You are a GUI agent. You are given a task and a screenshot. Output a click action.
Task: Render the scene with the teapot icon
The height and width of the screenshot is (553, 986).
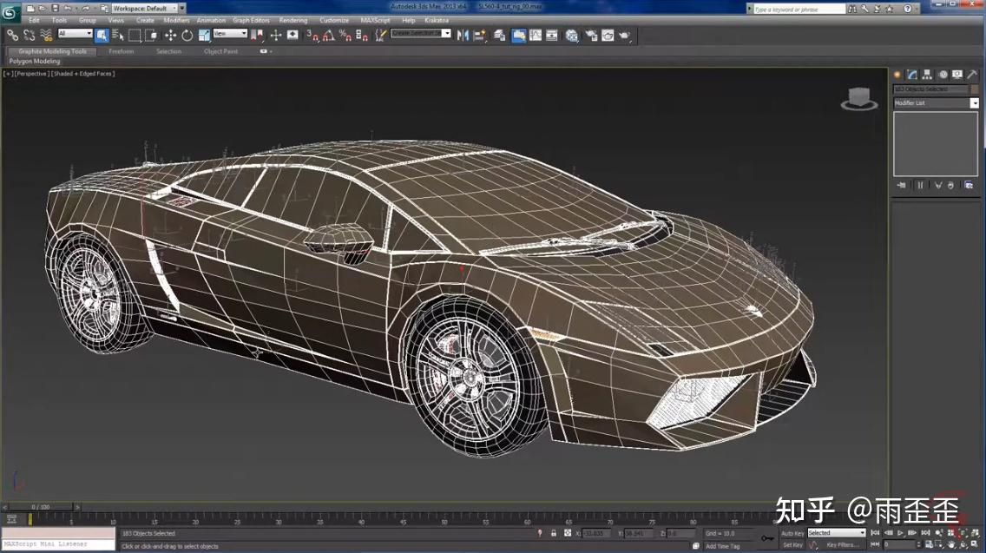tap(625, 35)
